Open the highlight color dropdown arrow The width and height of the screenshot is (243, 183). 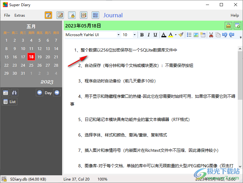[x=176, y=35]
